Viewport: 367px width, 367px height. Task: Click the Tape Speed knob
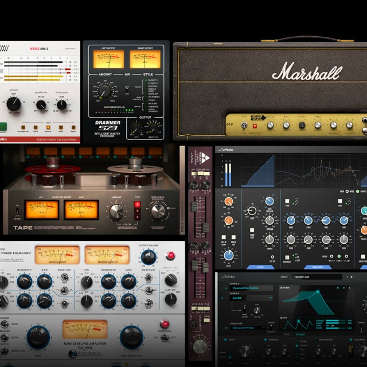coord(158,211)
